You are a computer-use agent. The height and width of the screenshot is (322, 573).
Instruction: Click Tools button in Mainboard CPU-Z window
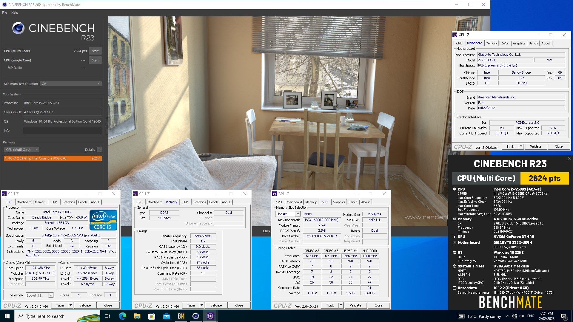tap(510, 146)
